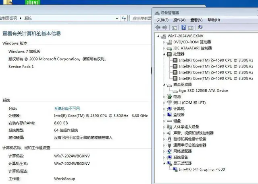Select the 处理器 category icon
This screenshot has height=184, width=258.
[169, 54]
